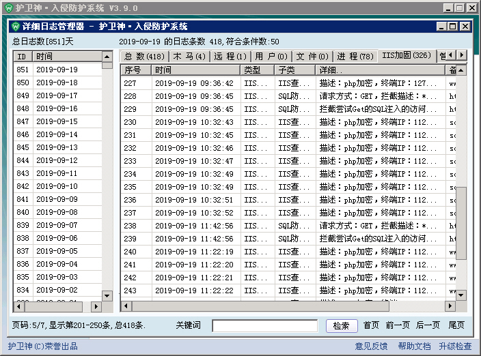
Task: Go to 后一页 next page
Action: pyautogui.click(x=428, y=325)
